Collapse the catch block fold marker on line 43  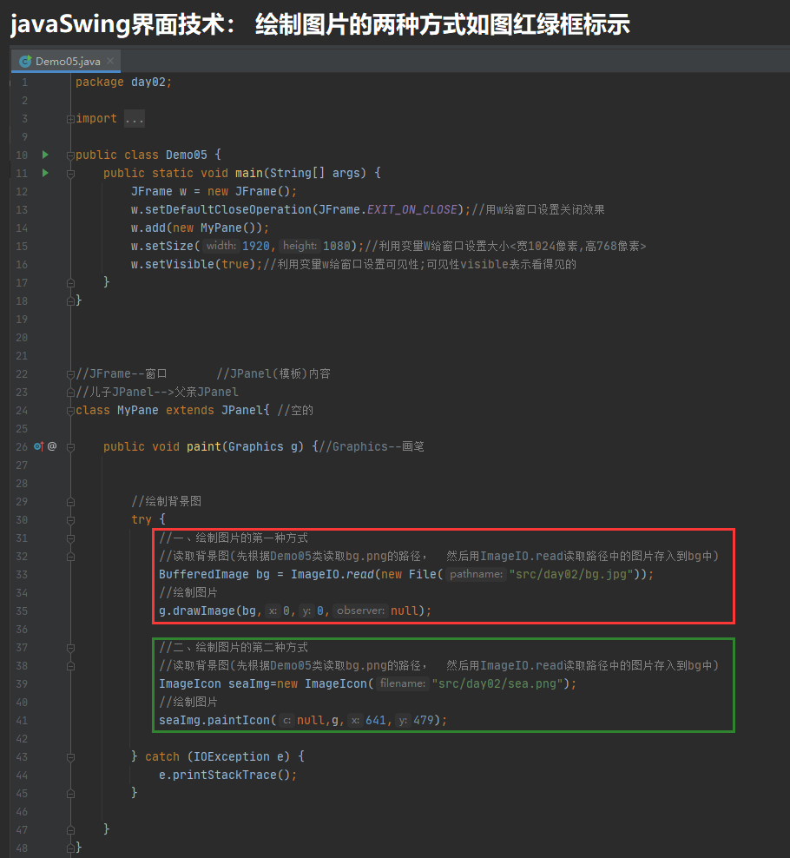click(x=69, y=756)
